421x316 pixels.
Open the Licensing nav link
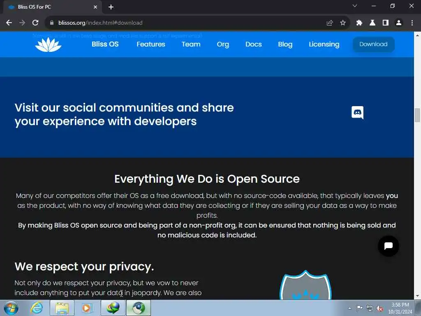[x=324, y=44]
